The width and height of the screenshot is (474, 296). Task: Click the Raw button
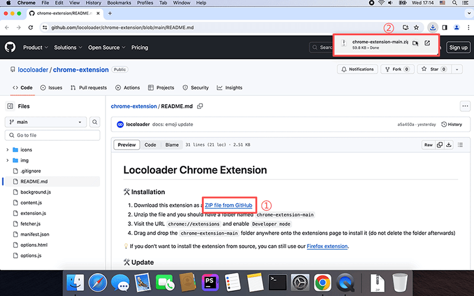pos(428,144)
